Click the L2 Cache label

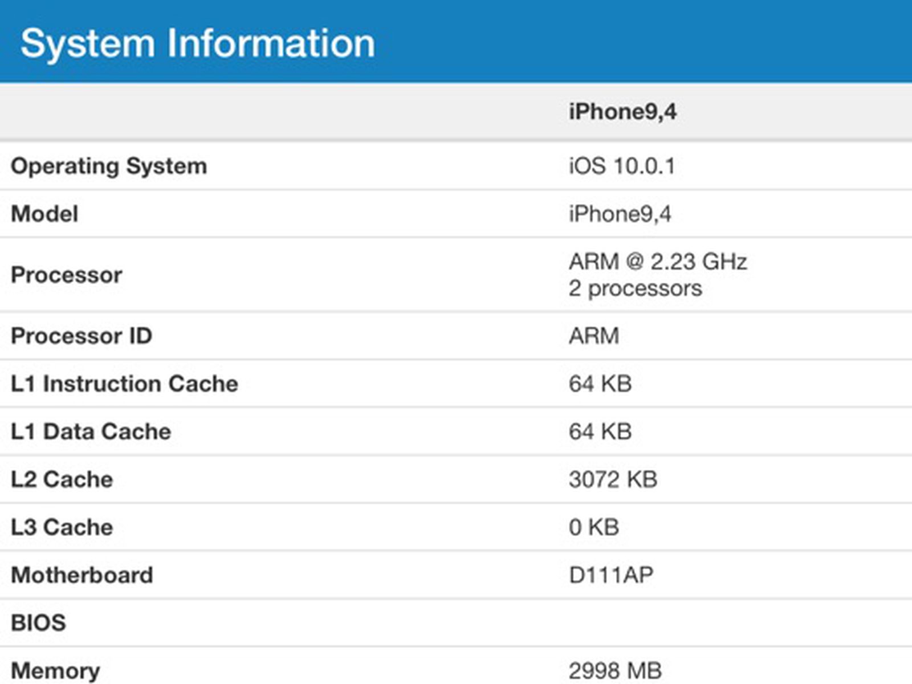62,480
